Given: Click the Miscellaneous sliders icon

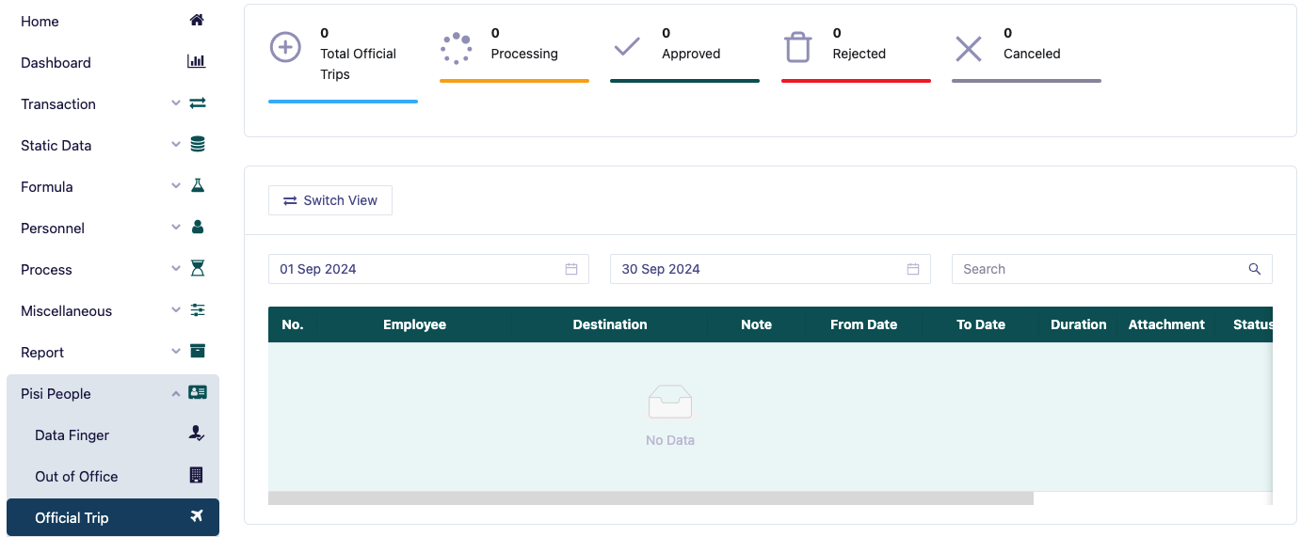Looking at the screenshot, I should click(197, 309).
